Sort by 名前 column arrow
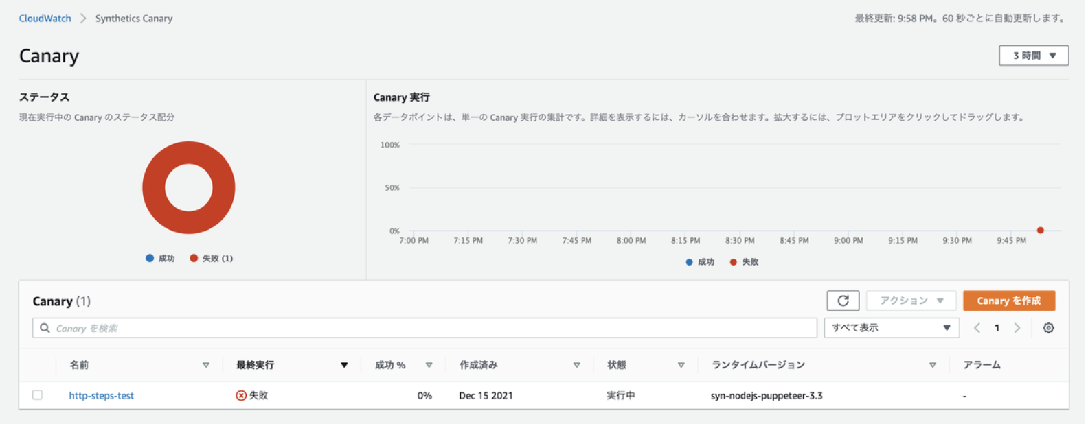This screenshot has height=424, width=1088. click(206, 365)
